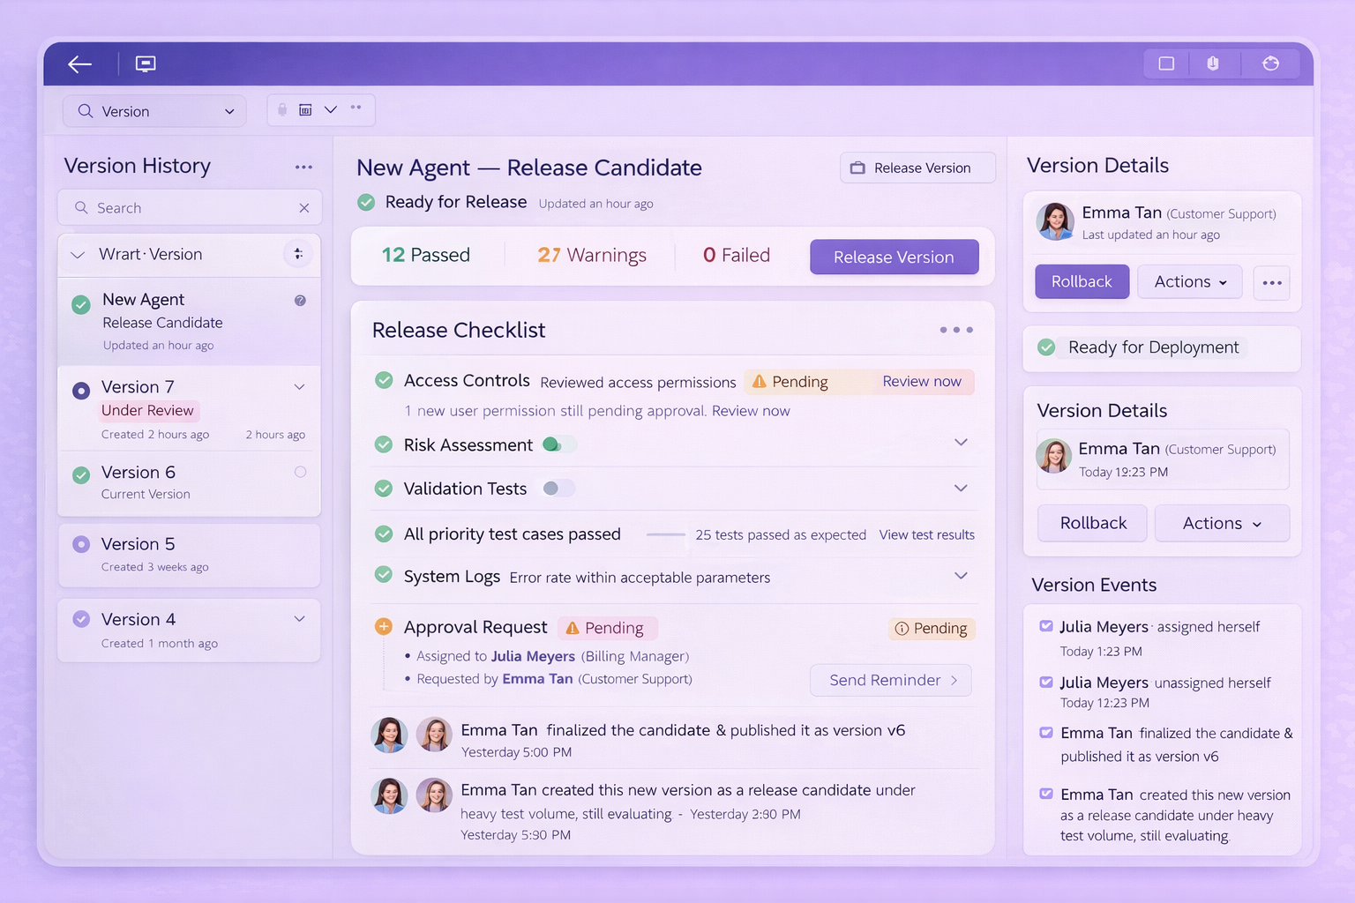This screenshot has width=1355, height=903.
Task: Select the present-screen icon beside the back arrow
Action: (x=145, y=63)
